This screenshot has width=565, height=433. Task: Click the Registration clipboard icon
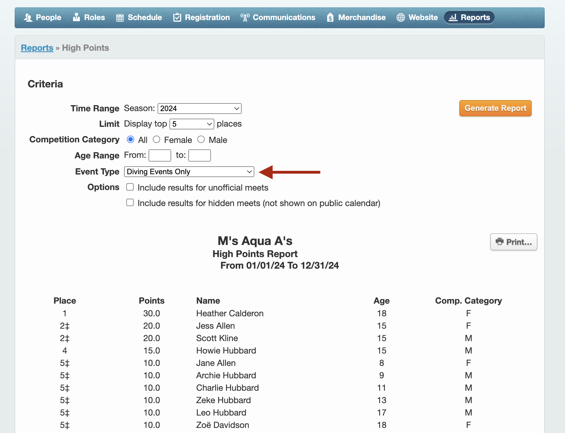[x=177, y=17]
